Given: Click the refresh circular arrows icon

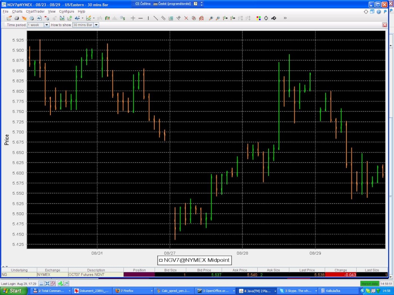Looking at the screenshot, I should pos(266,18).
